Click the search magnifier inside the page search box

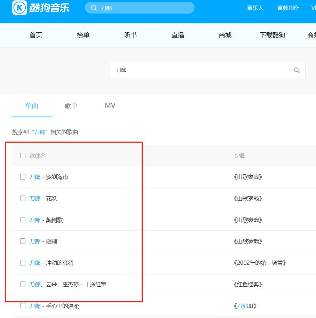[297, 70]
